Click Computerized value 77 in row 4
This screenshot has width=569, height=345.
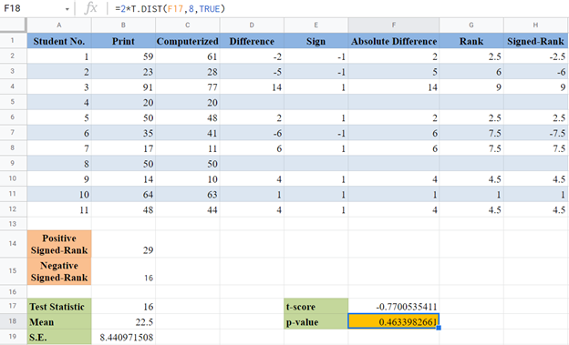pos(188,87)
